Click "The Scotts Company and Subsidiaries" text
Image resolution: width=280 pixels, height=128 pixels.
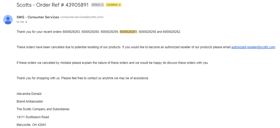(43, 109)
